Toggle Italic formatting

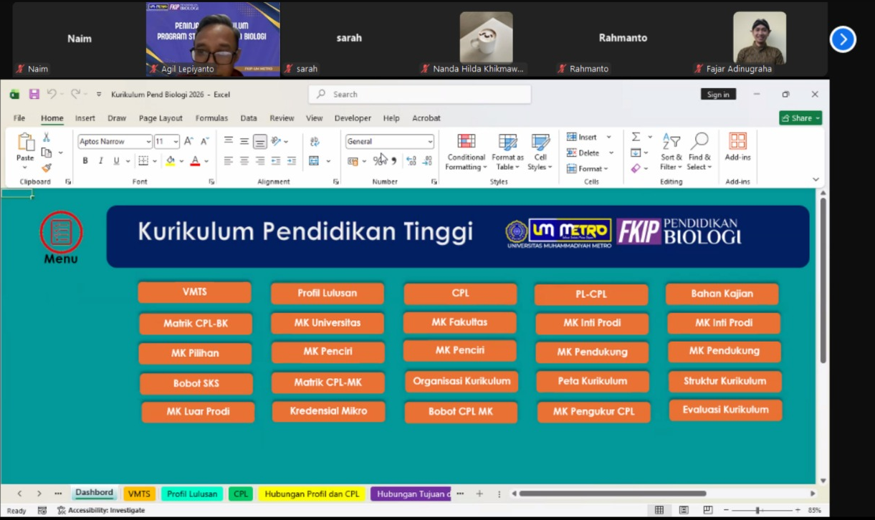point(101,161)
